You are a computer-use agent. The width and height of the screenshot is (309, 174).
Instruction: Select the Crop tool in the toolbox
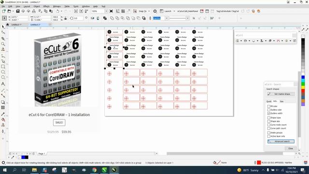(x=3, y=39)
